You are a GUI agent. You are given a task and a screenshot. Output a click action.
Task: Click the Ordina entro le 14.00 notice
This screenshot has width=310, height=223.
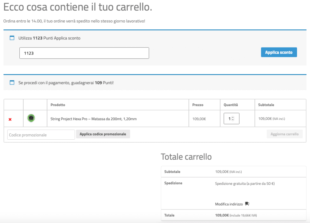click(74, 21)
